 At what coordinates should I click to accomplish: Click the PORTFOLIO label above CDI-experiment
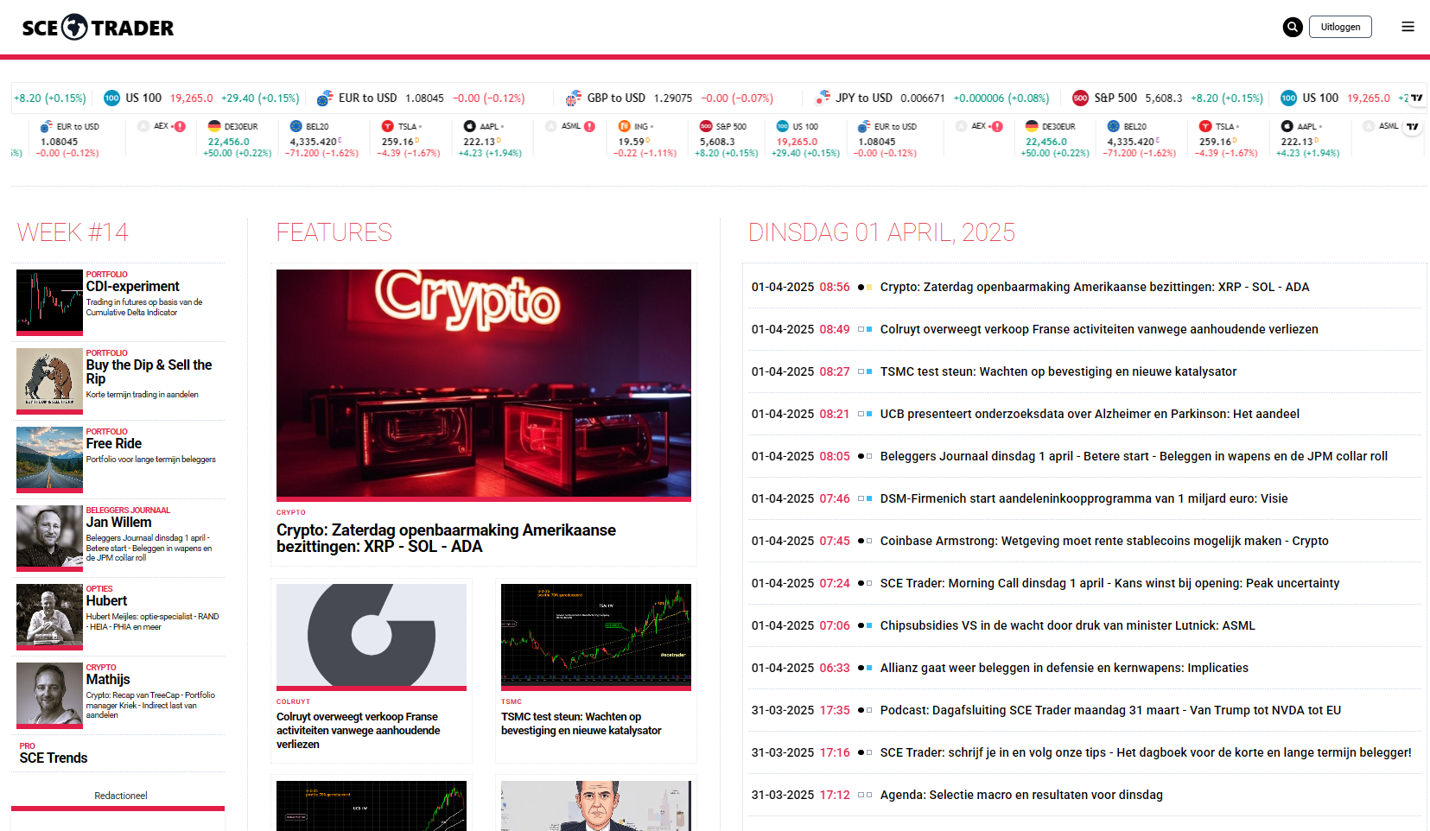click(106, 274)
